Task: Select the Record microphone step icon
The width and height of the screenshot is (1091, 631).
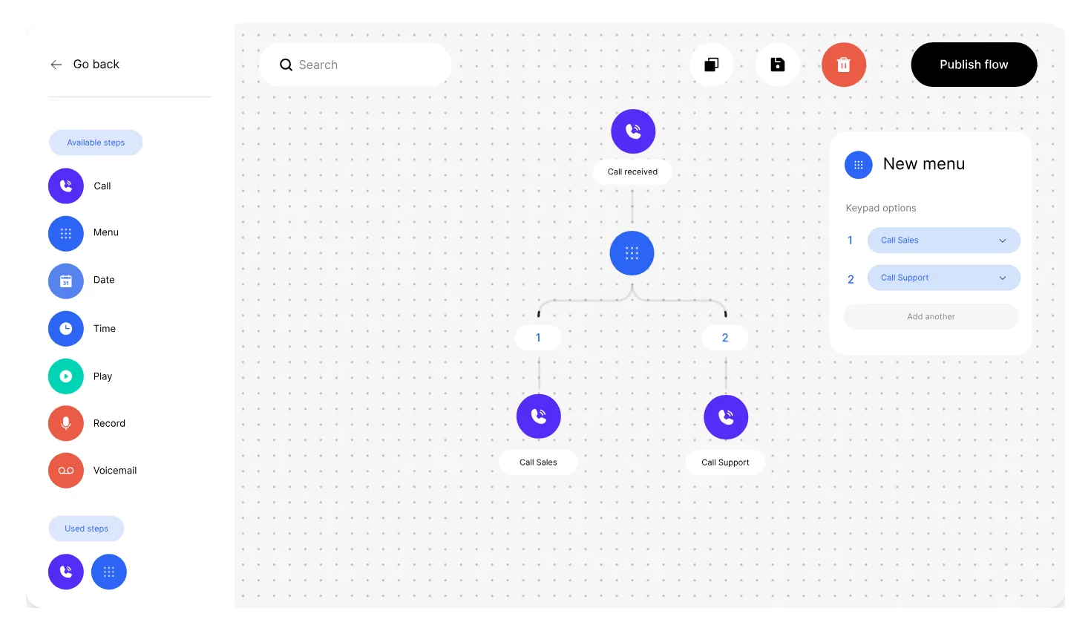Action: 66,423
